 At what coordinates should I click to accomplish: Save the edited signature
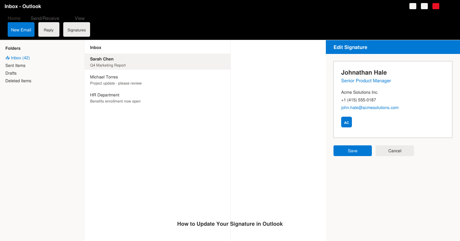(x=353, y=151)
